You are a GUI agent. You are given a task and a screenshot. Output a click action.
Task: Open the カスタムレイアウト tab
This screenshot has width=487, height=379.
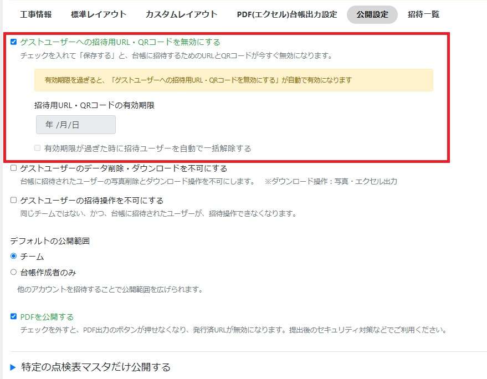pos(181,14)
